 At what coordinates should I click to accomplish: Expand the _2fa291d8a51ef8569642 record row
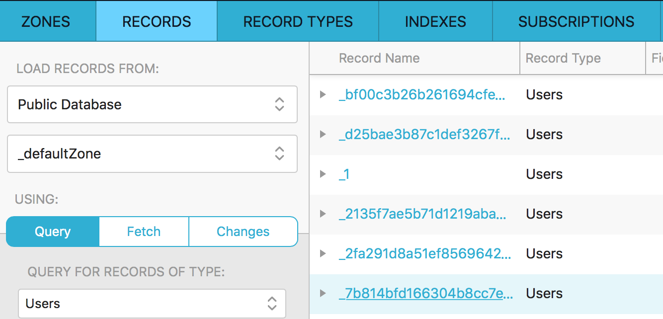323,253
